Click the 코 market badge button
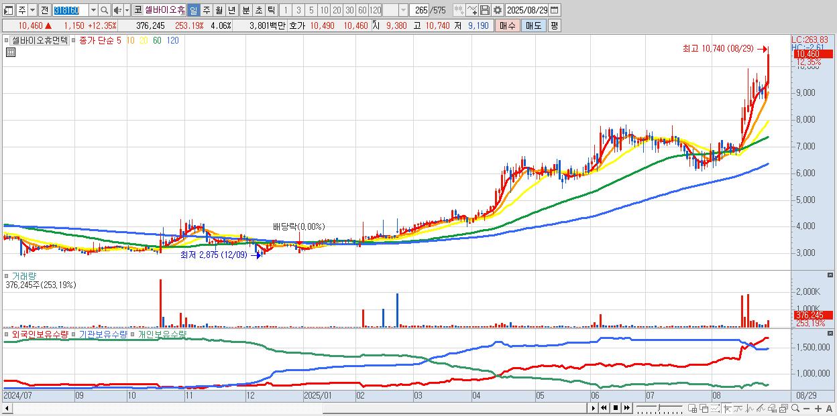The height and width of the screenshot is (416, 837). click(137, 10)
